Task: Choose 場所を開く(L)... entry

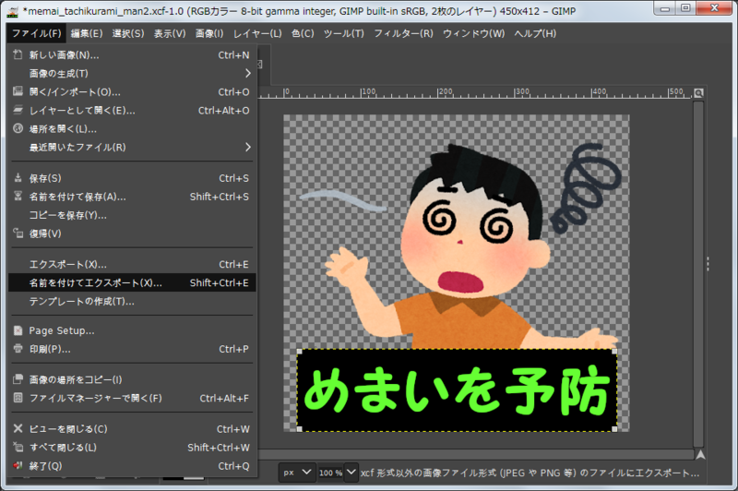Action: (132, 128)
